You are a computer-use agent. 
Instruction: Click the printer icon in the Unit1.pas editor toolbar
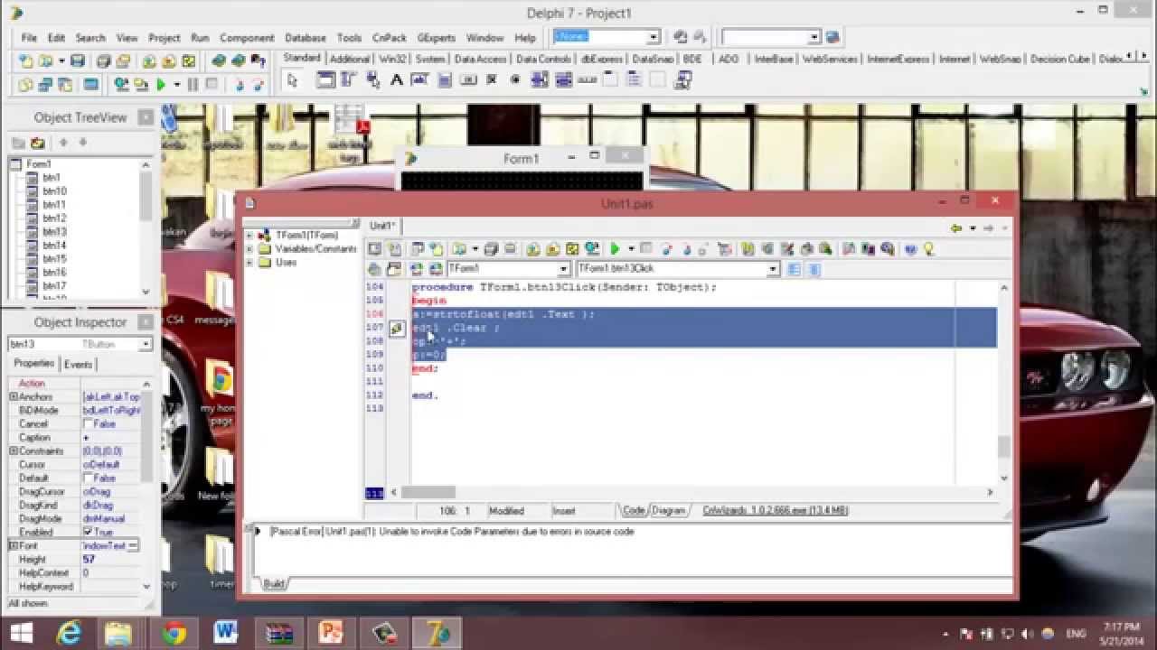pos(511,249)
